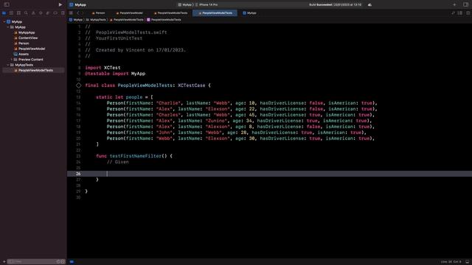Image resolution: width=472 pixels, height=265 pixels.
Task: Select Assets catalog in navigator
Action: (21, 54)
